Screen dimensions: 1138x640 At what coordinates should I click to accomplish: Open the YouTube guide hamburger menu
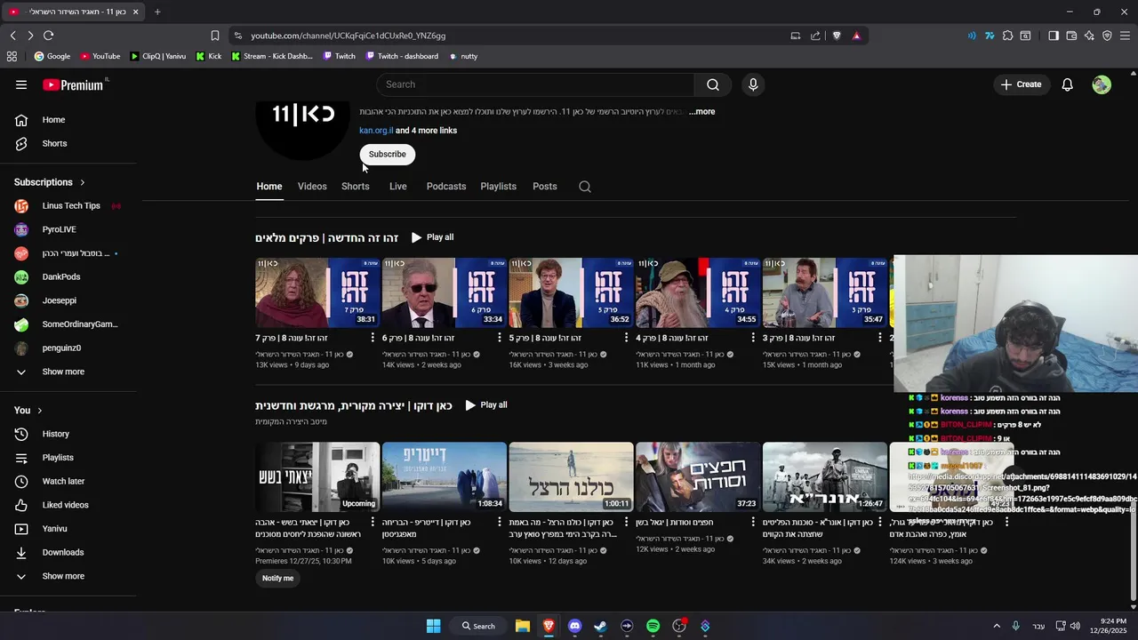21,84
